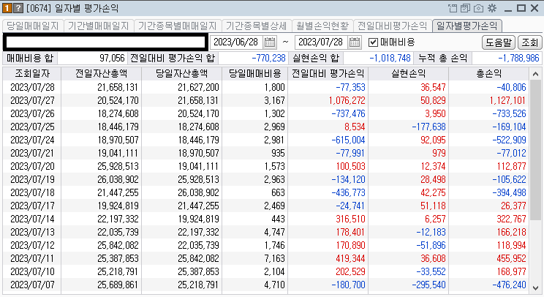Open calendar picker for start date 2023/06/28
The width and height of the screenshot is (544, 297).
pyautogui.click(x=270, y=42)
